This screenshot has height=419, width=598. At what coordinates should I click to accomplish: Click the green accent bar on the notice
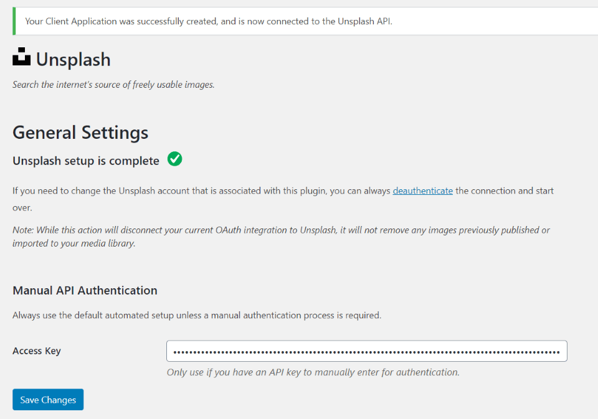14,21
